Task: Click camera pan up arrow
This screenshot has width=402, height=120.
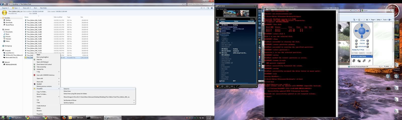Action: click(362, 25)
